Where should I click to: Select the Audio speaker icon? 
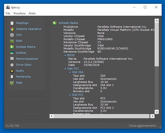12,71
